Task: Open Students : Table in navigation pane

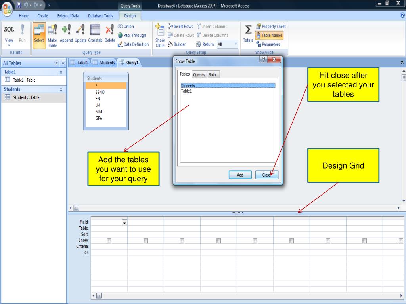Action: coord(34,97)
